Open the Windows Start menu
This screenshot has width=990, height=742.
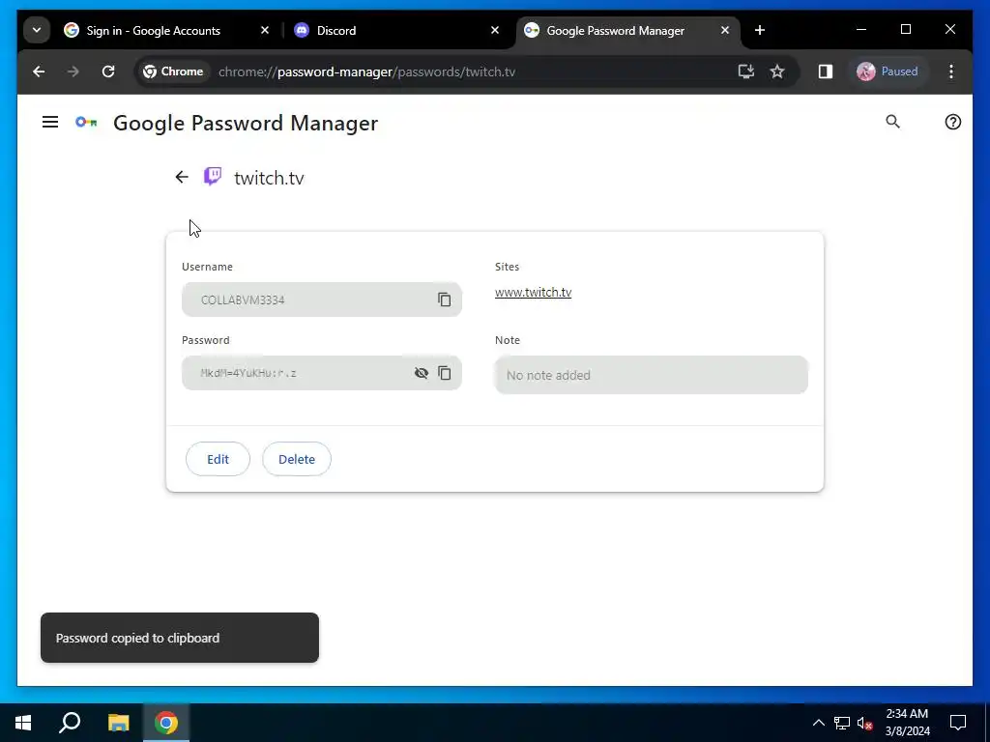23,723
